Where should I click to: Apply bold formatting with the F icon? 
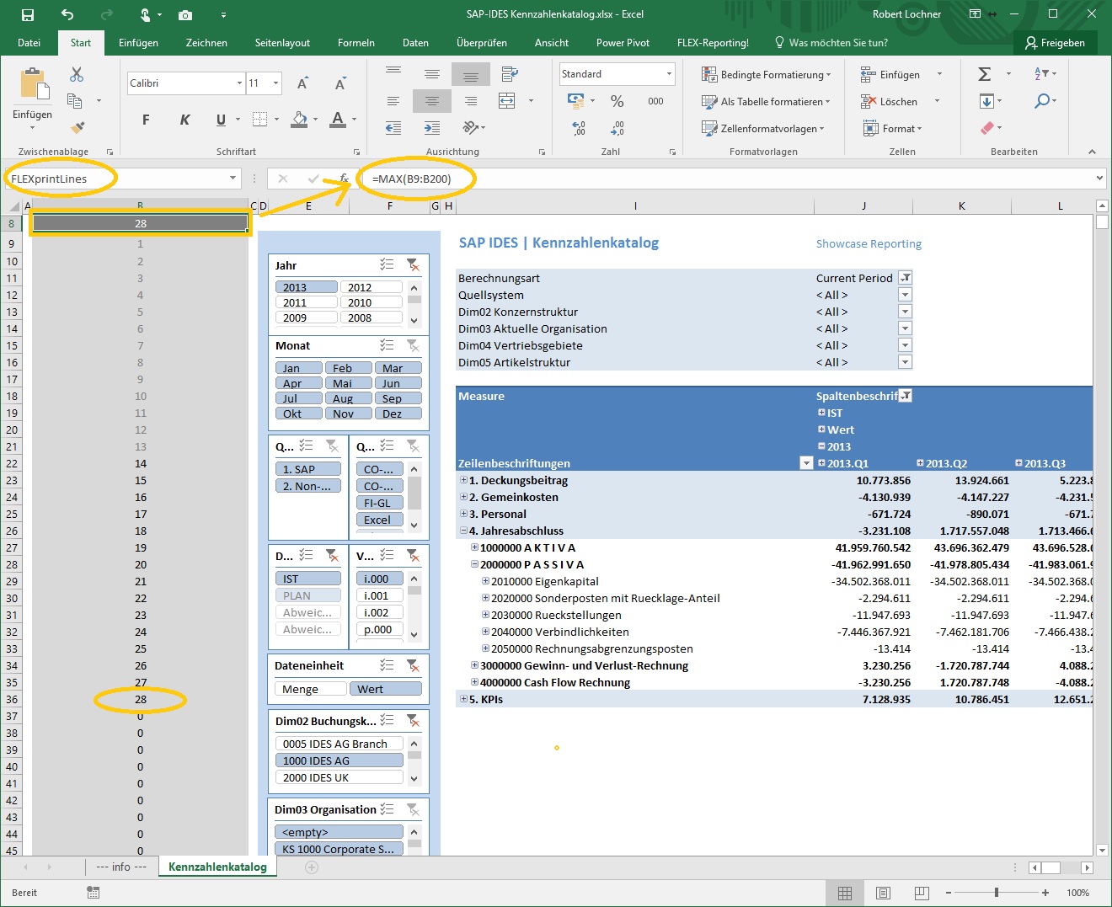145,120
